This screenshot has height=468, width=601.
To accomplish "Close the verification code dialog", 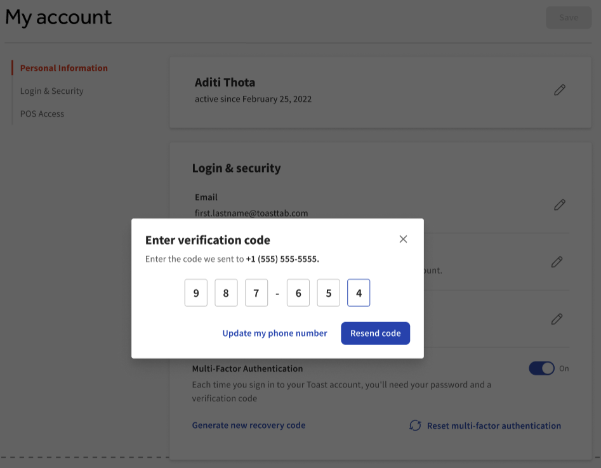I will pyautogui.click(x=403, y=239).
